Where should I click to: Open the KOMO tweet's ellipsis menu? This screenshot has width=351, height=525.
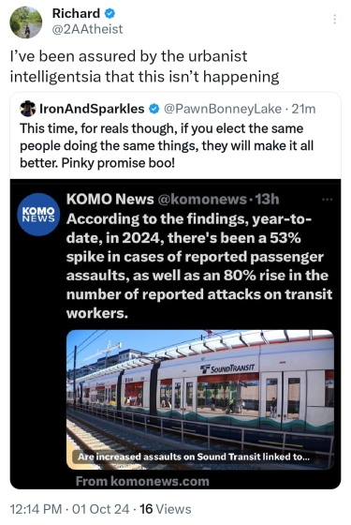[328, 200]
